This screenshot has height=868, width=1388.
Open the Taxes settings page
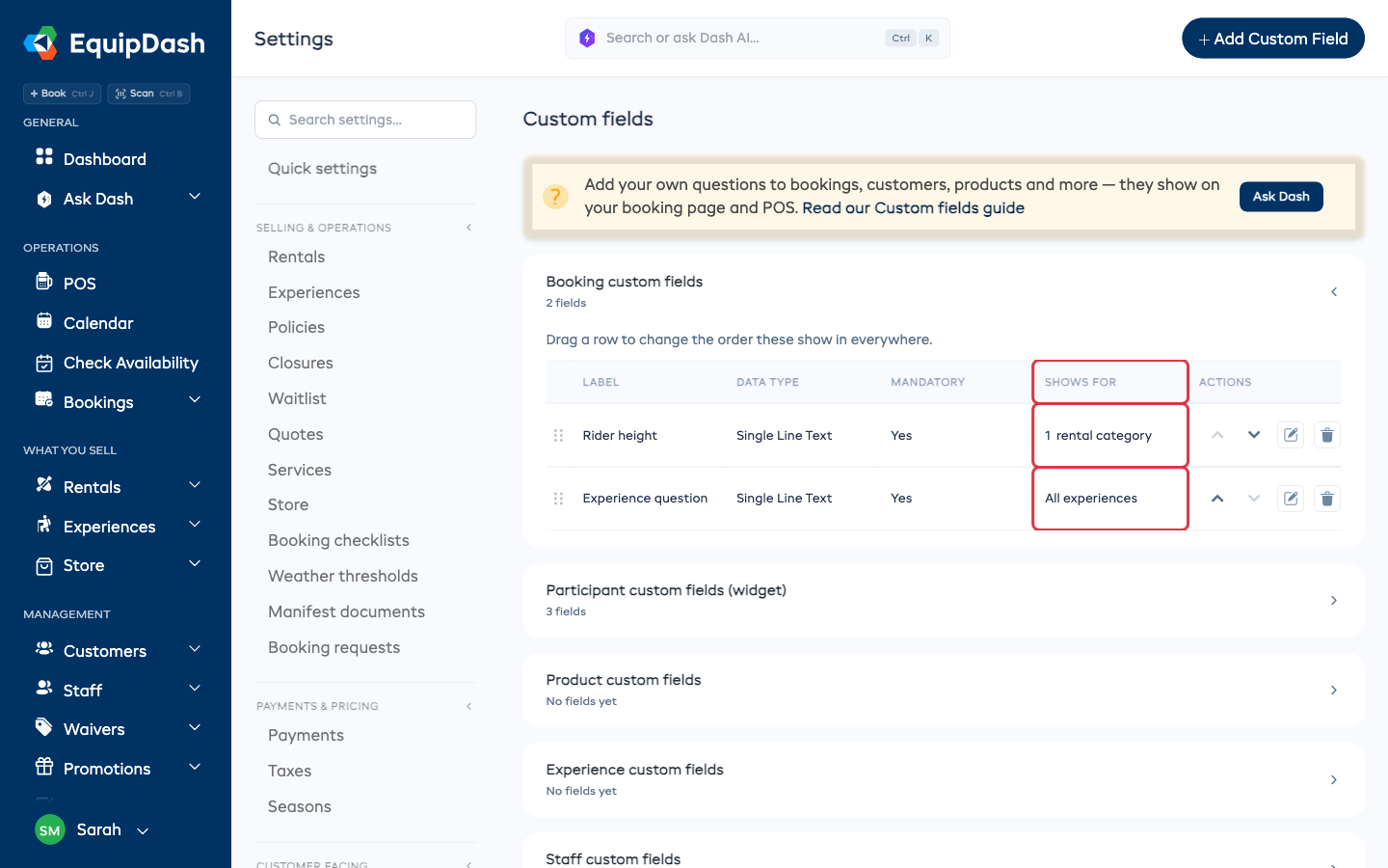point(289,771)
